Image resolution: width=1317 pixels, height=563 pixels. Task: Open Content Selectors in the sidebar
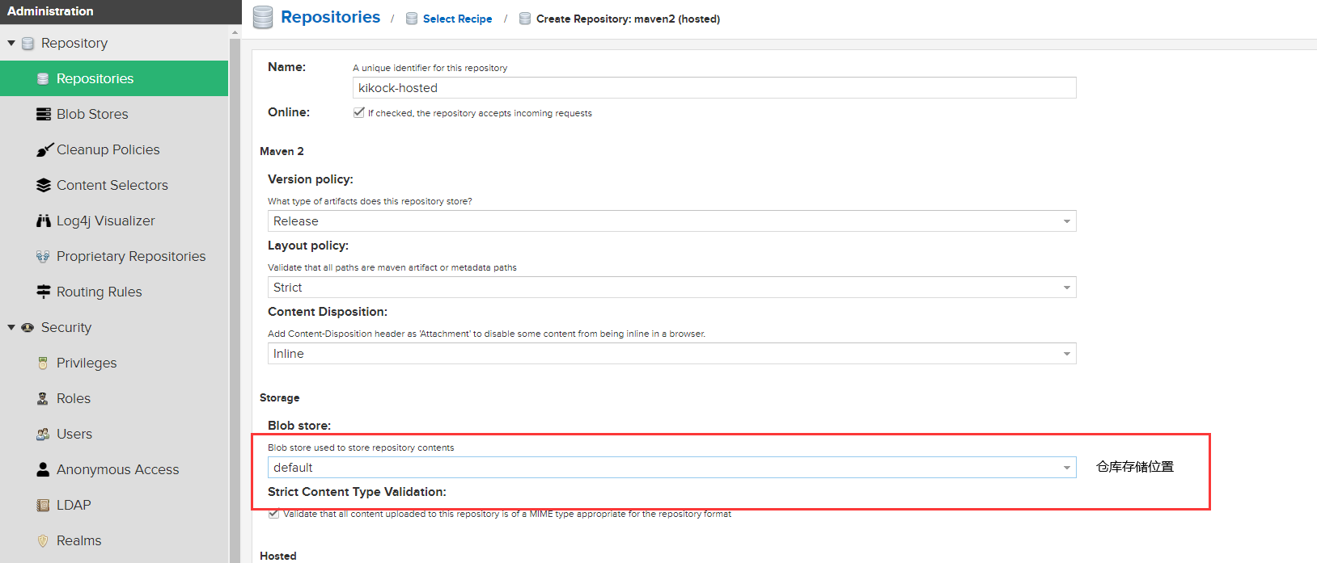click(x=114, y=185)
